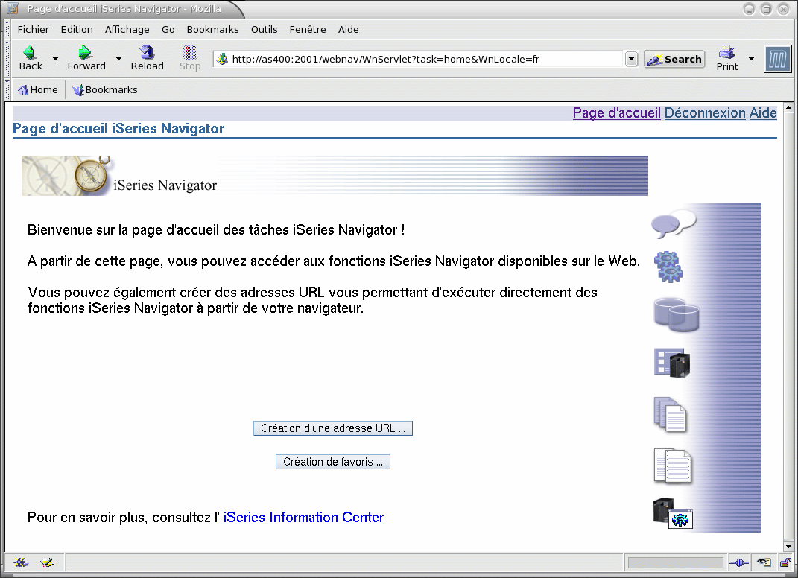Collapse the menu bar grippy handle
798x578 pixels.
click(7, 30)
